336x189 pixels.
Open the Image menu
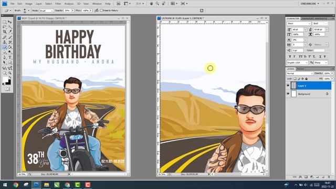[28, 4]
